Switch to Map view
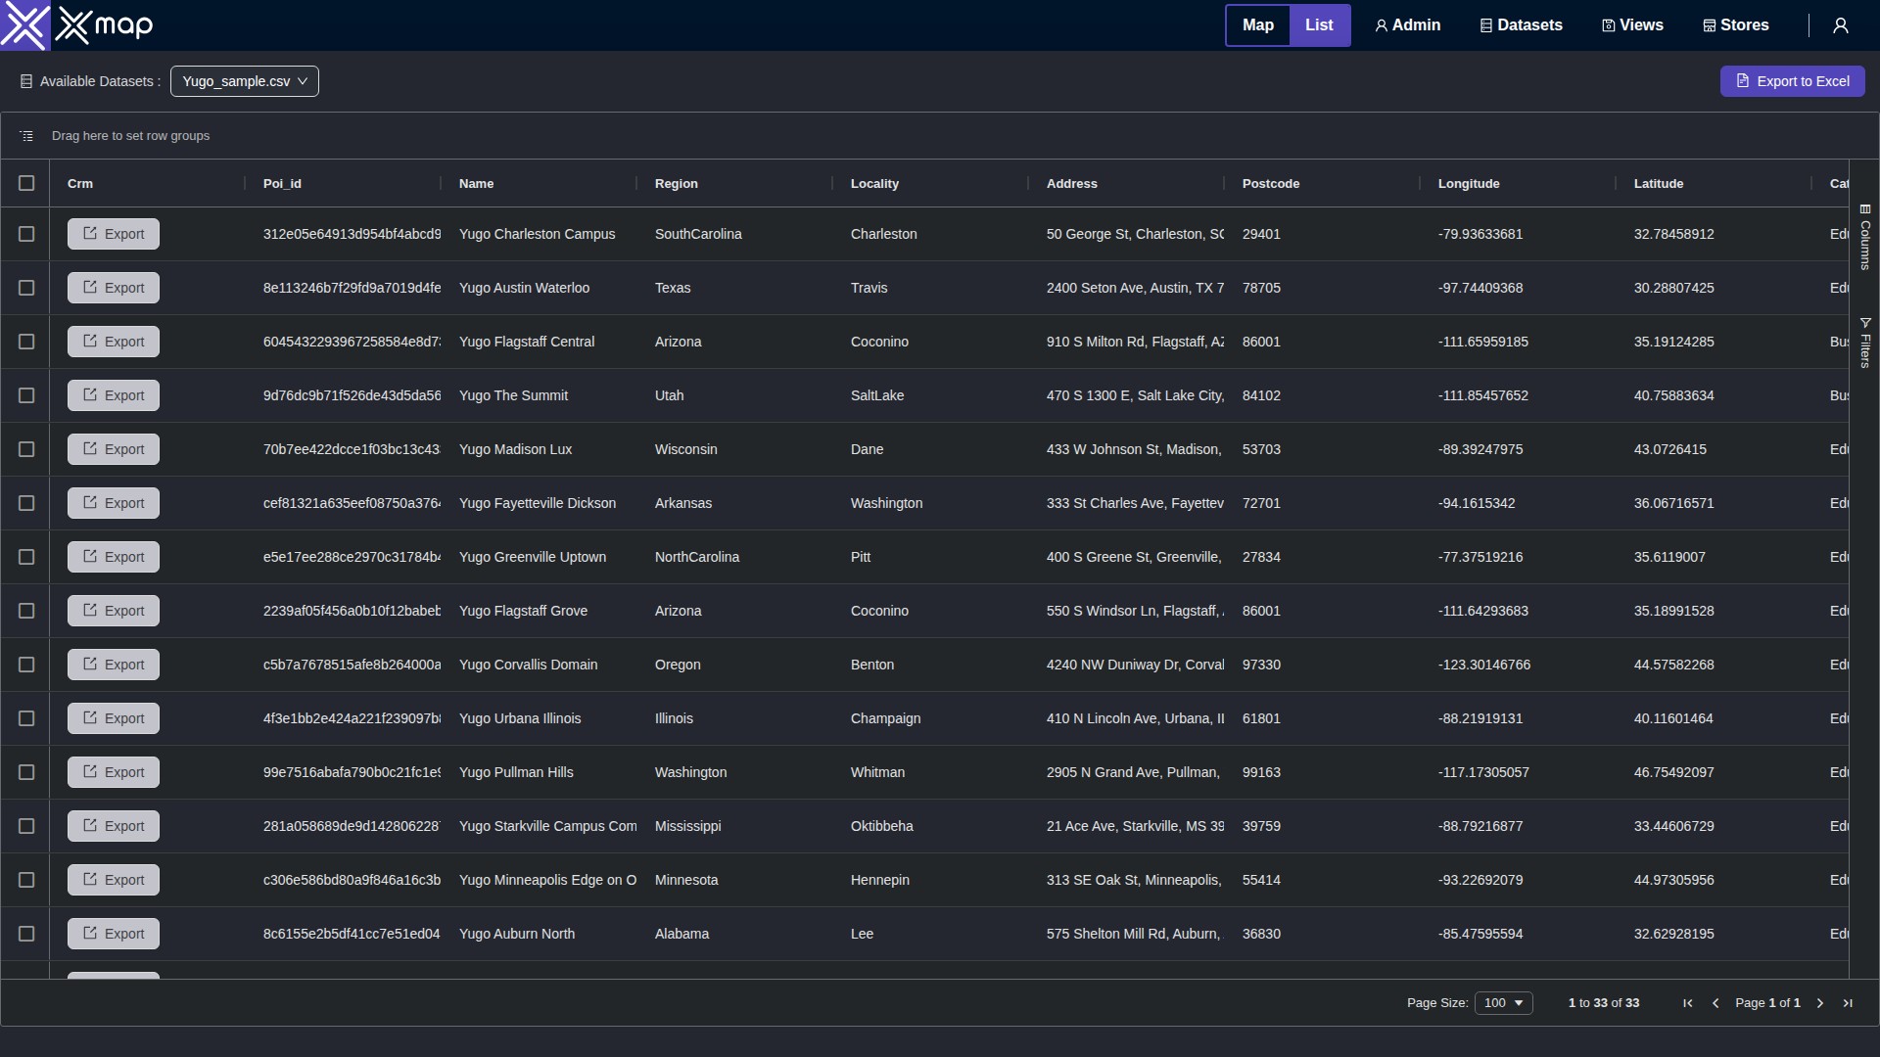Viewport: 1880px width, 1057px height. pos(1258,25)
